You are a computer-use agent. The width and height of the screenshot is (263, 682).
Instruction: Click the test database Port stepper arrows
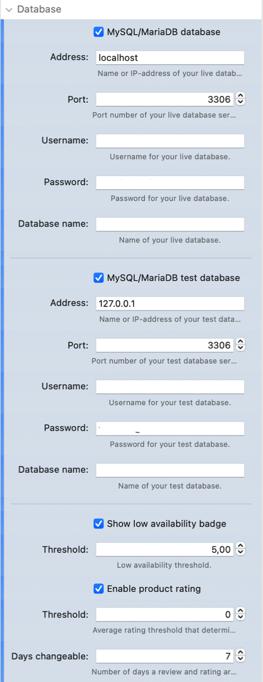[240, 345]
